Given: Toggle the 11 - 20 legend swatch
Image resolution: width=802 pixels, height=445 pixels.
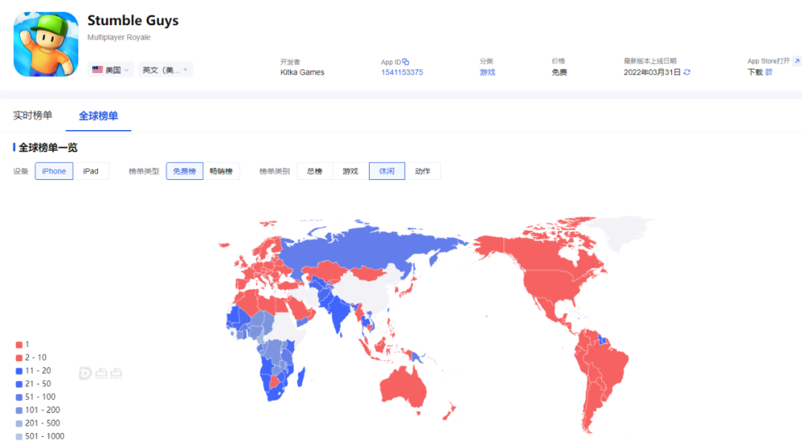Looking at the screenshot, I should point(19,371).
